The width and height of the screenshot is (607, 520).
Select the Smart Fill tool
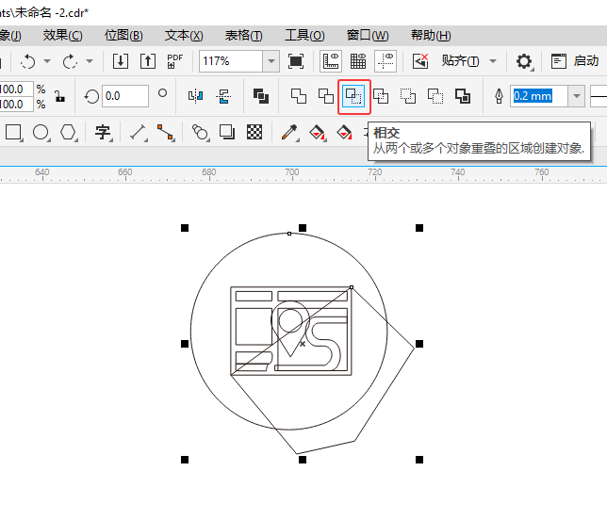tap(345, 132)
